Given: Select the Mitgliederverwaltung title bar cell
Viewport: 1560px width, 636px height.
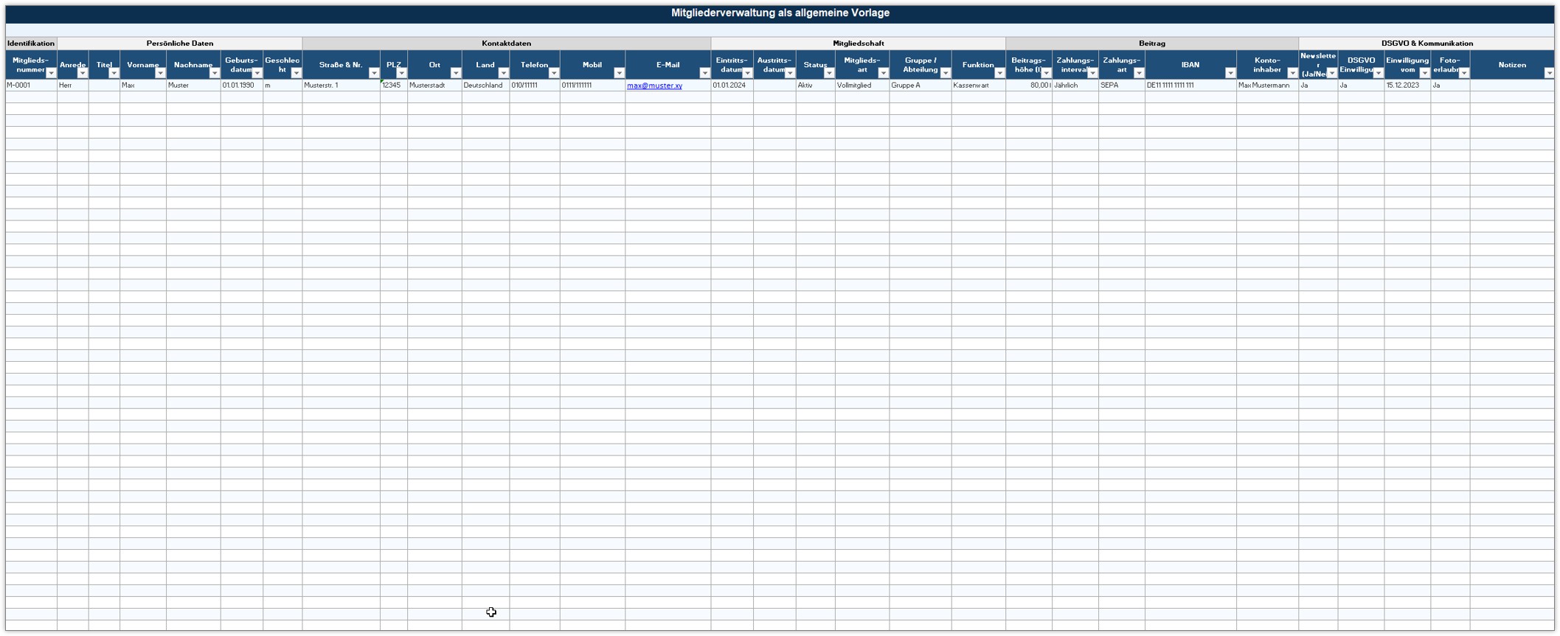Looking at the screenshot, I should (x=780, y=13).
